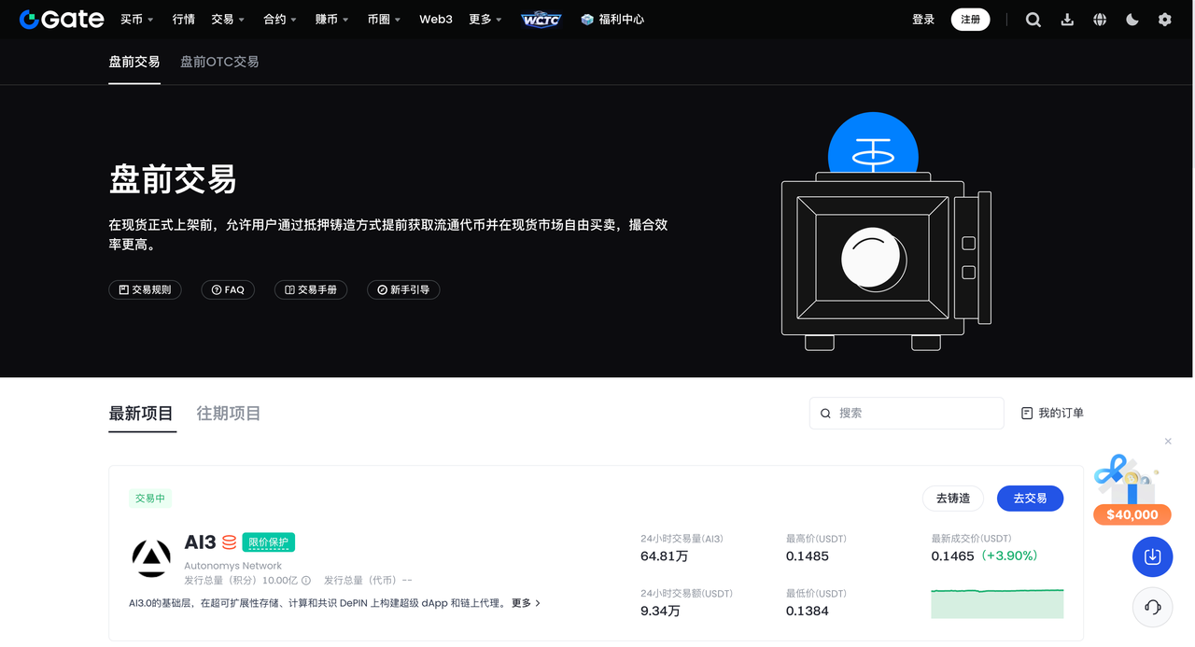Click the 搜索 search input field

pyautogui.click(x=915, y=413)
